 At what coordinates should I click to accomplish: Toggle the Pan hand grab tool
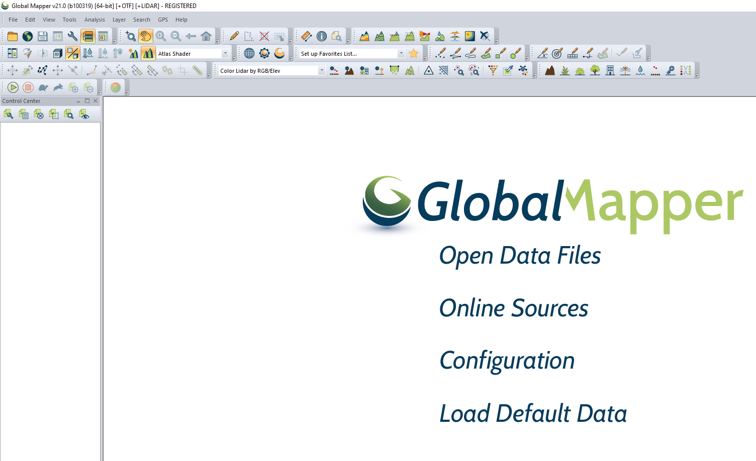click(146, 36)
